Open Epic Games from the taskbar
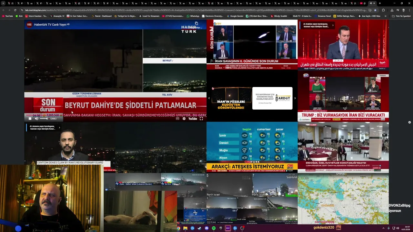The height and width of the screenshot is (232, 413). (221, 228)
